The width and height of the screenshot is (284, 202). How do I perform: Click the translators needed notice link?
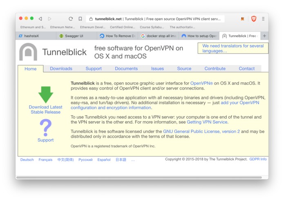(x=233, y=48)
